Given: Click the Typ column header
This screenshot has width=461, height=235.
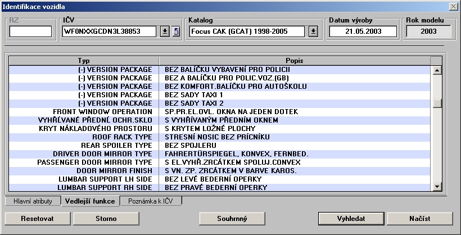Looking at the screenshot, I should pos(84,60).
